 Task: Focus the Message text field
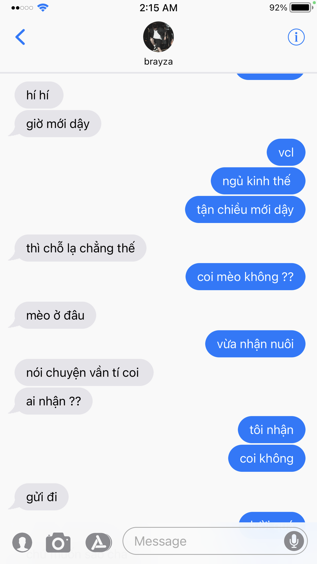point(215,541)
